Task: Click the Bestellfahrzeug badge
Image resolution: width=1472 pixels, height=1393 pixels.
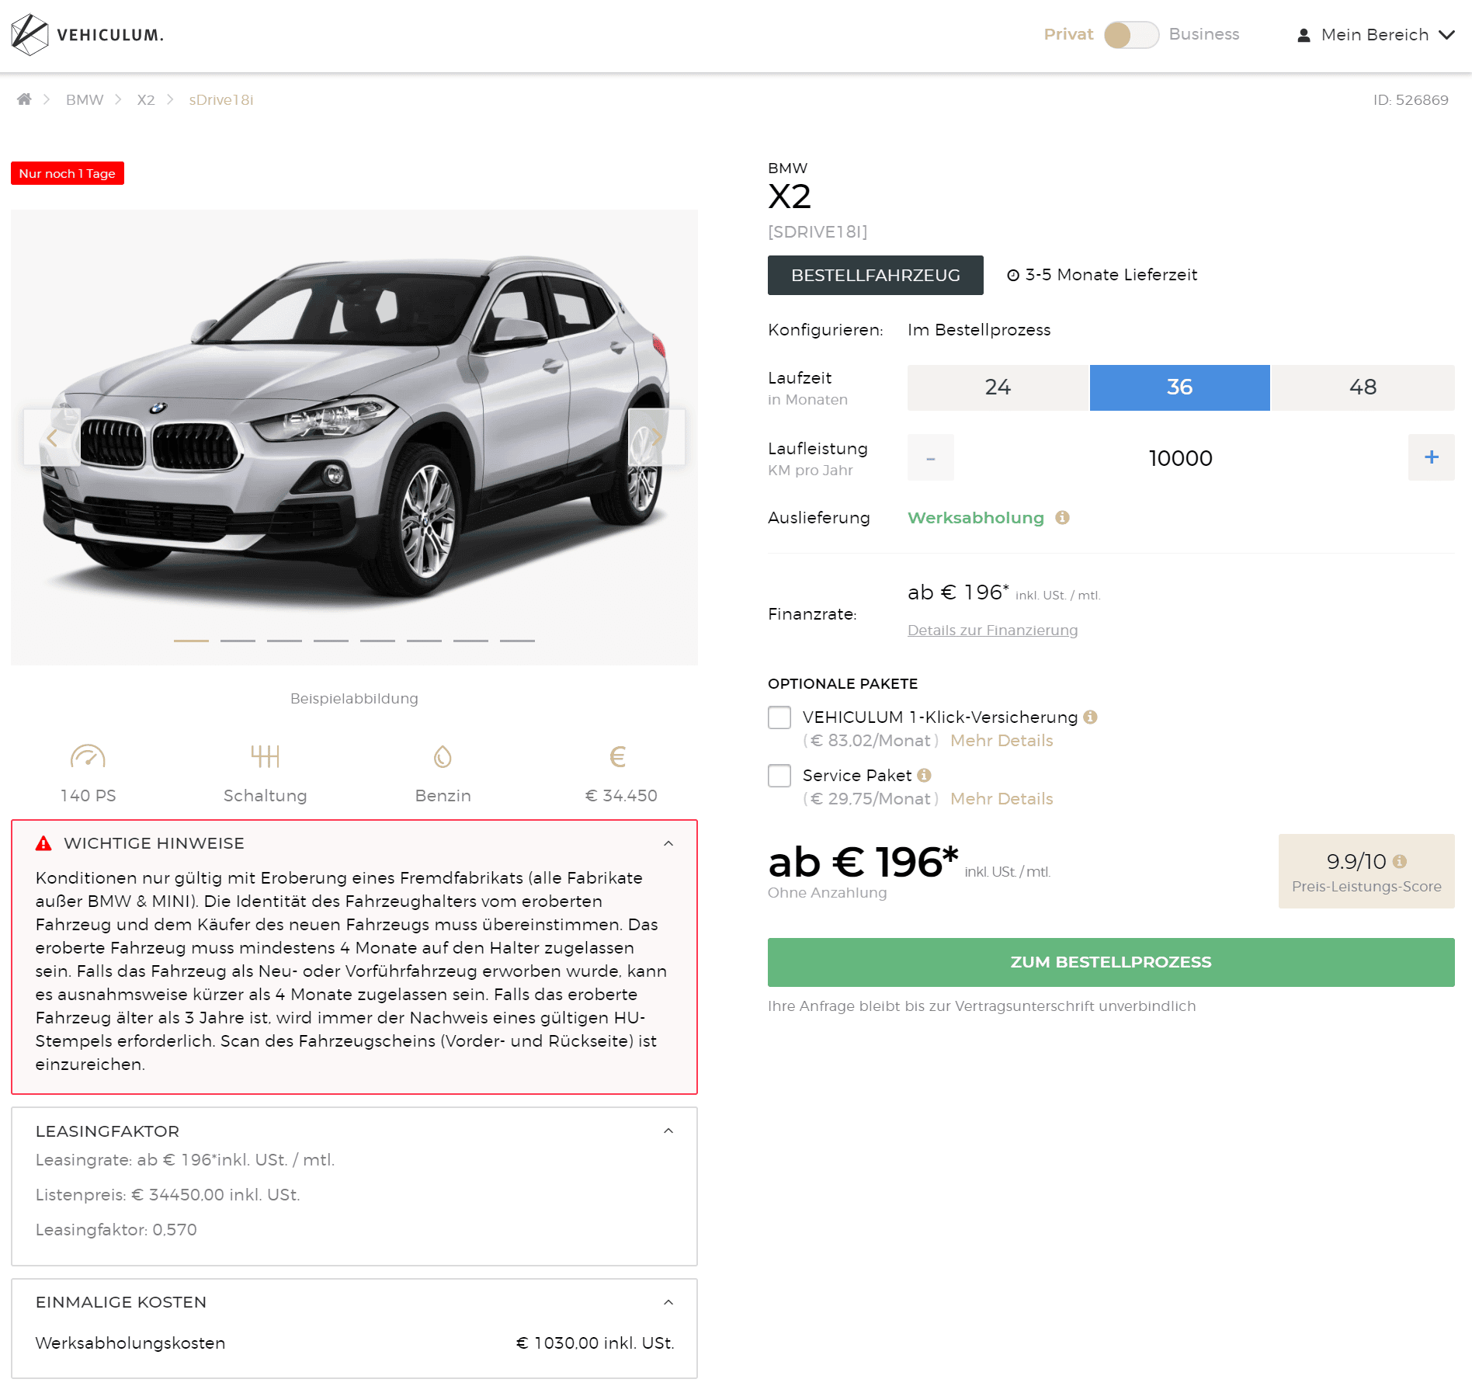Action: point(876,275)
